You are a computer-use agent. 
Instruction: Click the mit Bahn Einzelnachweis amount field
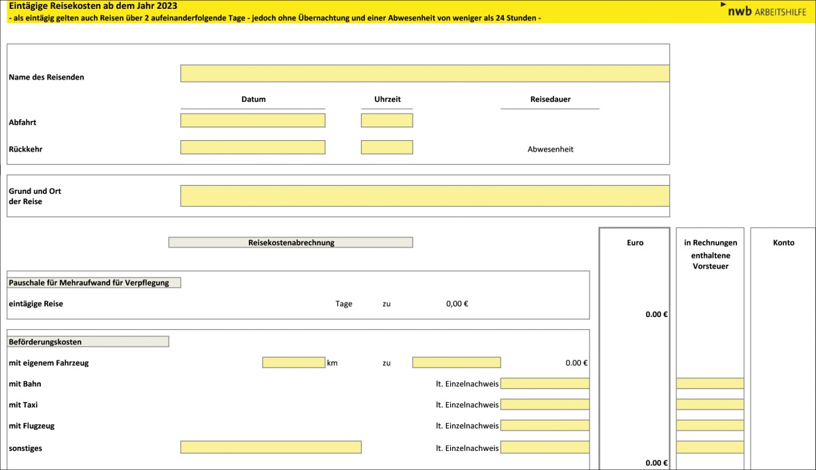click(x=545, y=384)
